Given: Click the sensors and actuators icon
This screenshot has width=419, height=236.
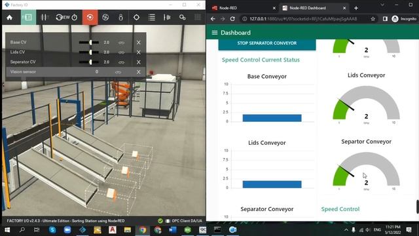Looking at the screenshot, I should [167, 18].
